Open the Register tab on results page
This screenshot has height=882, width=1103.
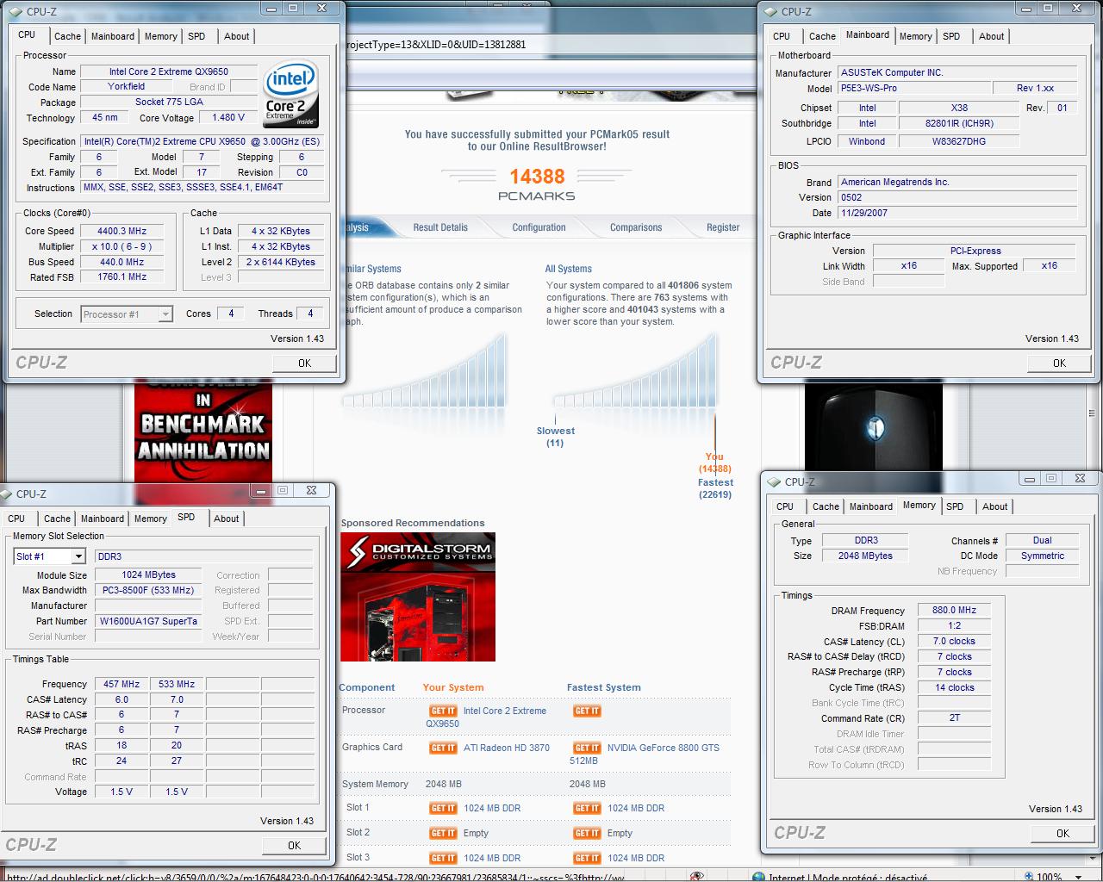(x=723, y=227)
